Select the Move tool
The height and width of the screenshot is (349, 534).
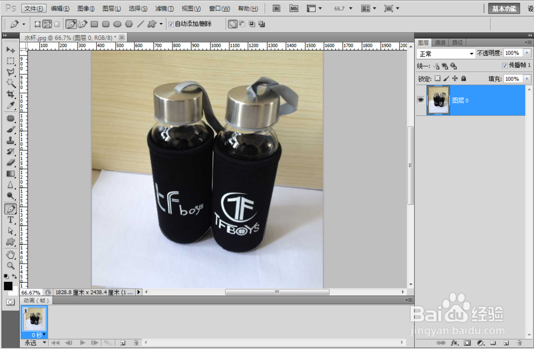tap(11, 50)
